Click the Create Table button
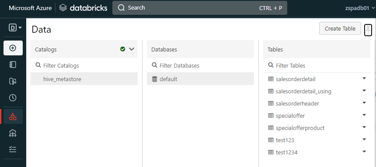This screenshot has height=167, width=376. point(340,28)
